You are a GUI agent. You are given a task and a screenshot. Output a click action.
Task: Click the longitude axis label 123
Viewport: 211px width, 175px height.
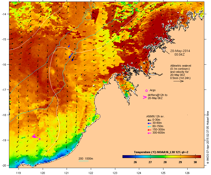click(x=115, y=173)
